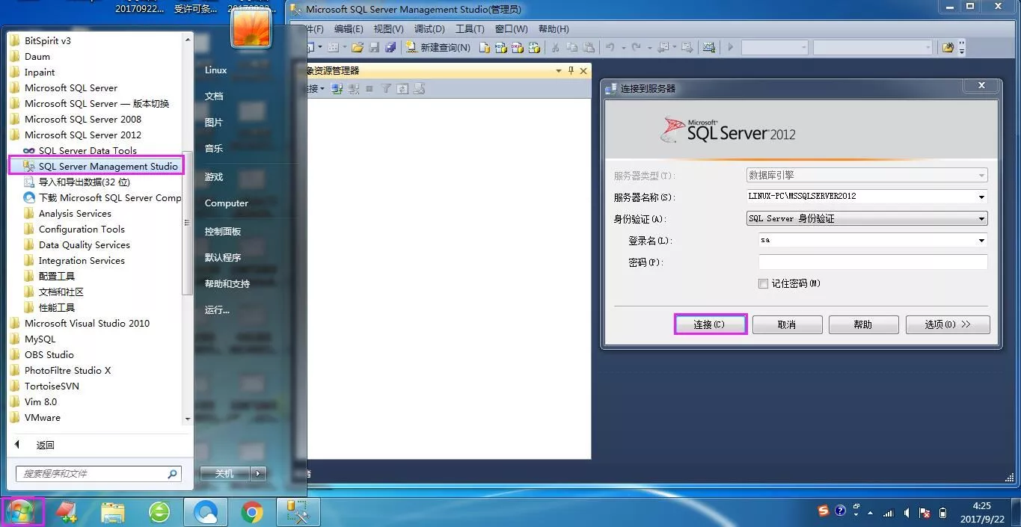Click the 帮助 help button in dialog
The image size is (1021, 527).
pyautogui.click(x=863, y=324)
